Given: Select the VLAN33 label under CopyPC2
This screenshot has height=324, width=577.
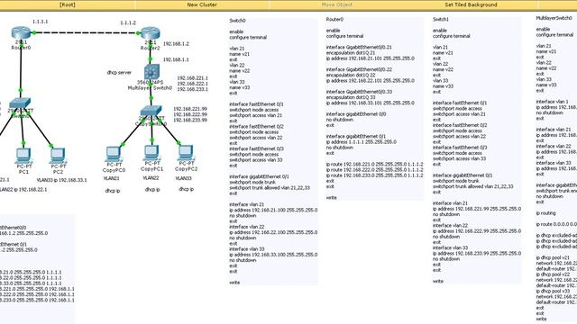Looking at the screenshot, I should pyautogui.click(x=183, y=178).
